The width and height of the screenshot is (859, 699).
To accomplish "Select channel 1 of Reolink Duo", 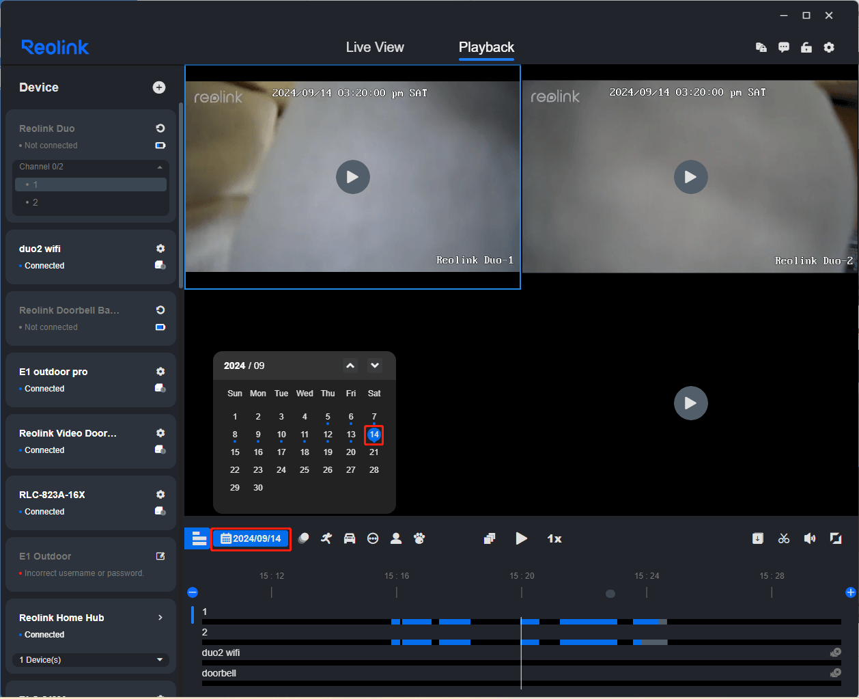I will pyautogui.click(x=91, y=184).
